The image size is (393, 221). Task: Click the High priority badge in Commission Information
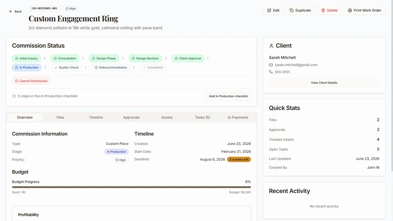coord(120,160)
